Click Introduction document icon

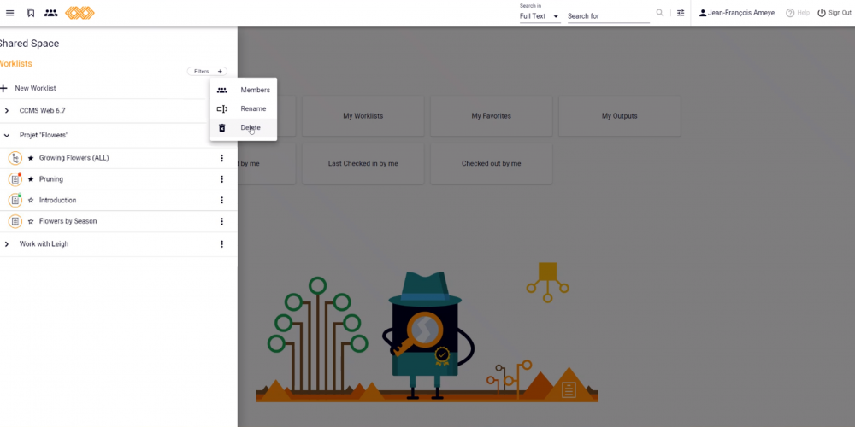15,200
